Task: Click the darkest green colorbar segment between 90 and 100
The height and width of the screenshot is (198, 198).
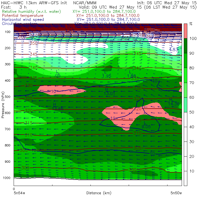Action: click(x=185, y=46)
